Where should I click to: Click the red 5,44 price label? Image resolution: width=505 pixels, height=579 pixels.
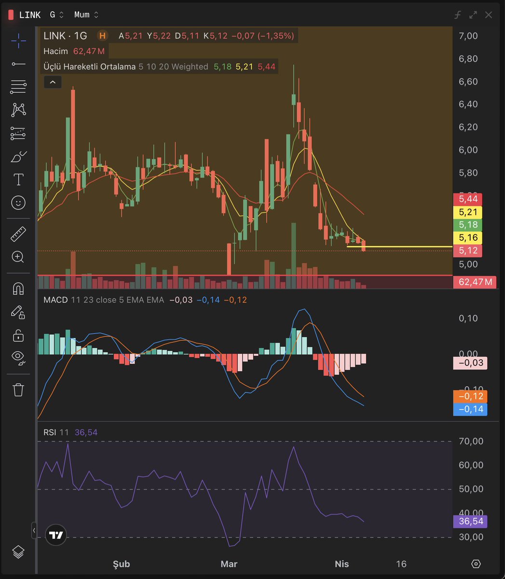[468, 199]
